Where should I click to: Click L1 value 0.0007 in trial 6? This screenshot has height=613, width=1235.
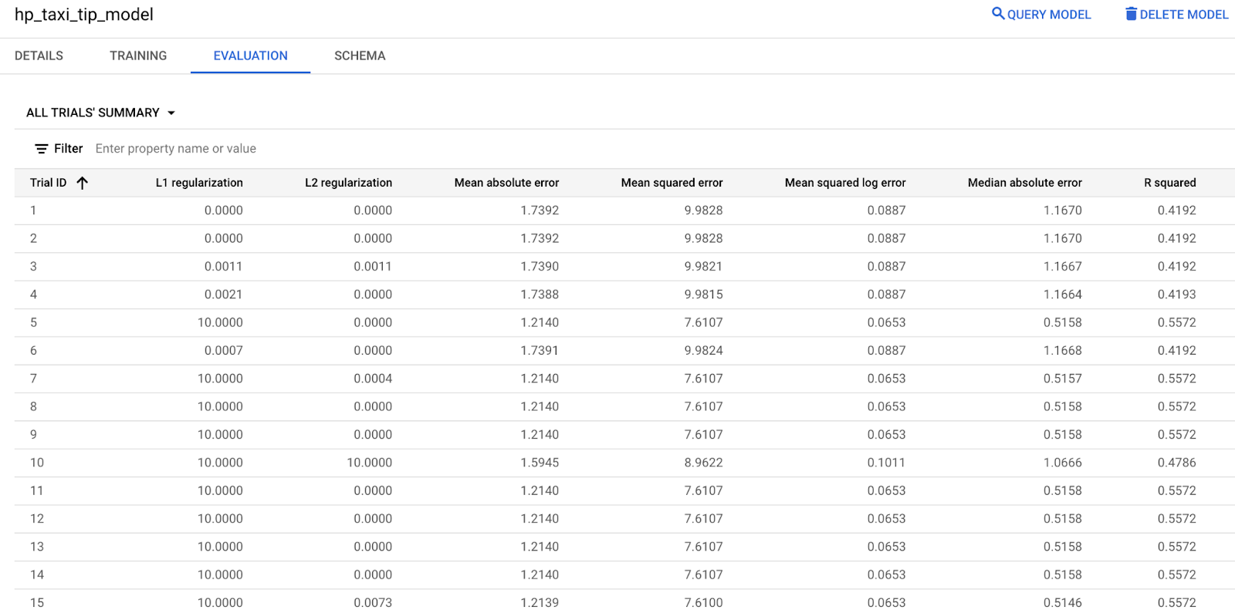pos(223,351)
